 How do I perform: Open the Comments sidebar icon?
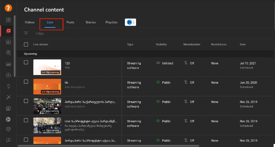(x=8, y=53)
